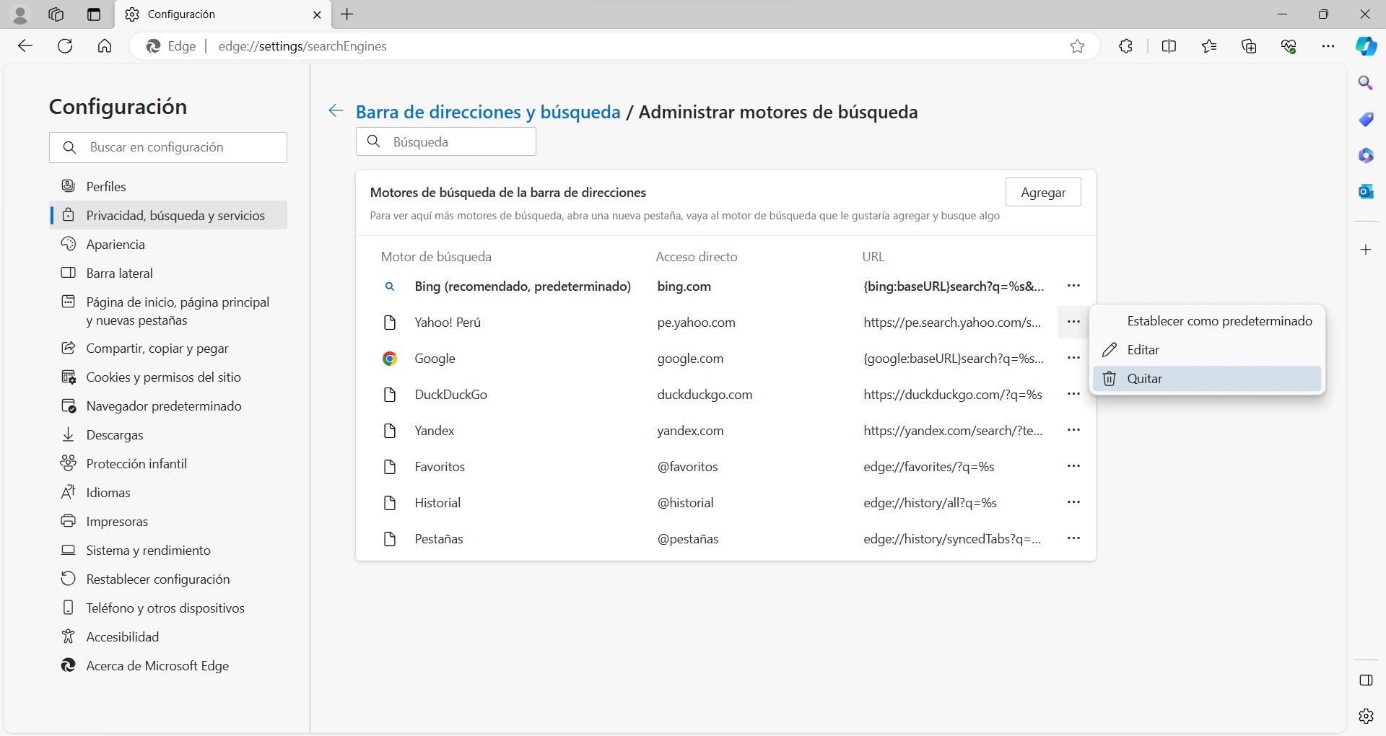Open Sistema y rendimiento section
Image resolution: width=1386 pixels, height=736 pixels.
point(168,550)
